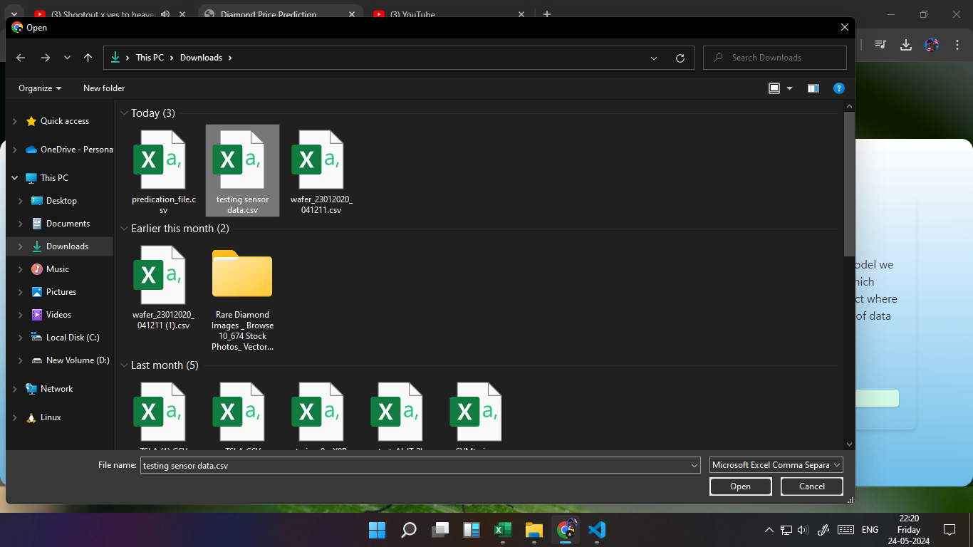Screen dimensions: 973x547
Task: Refresh the Downloads folder view
Action: tap(680, 58)
